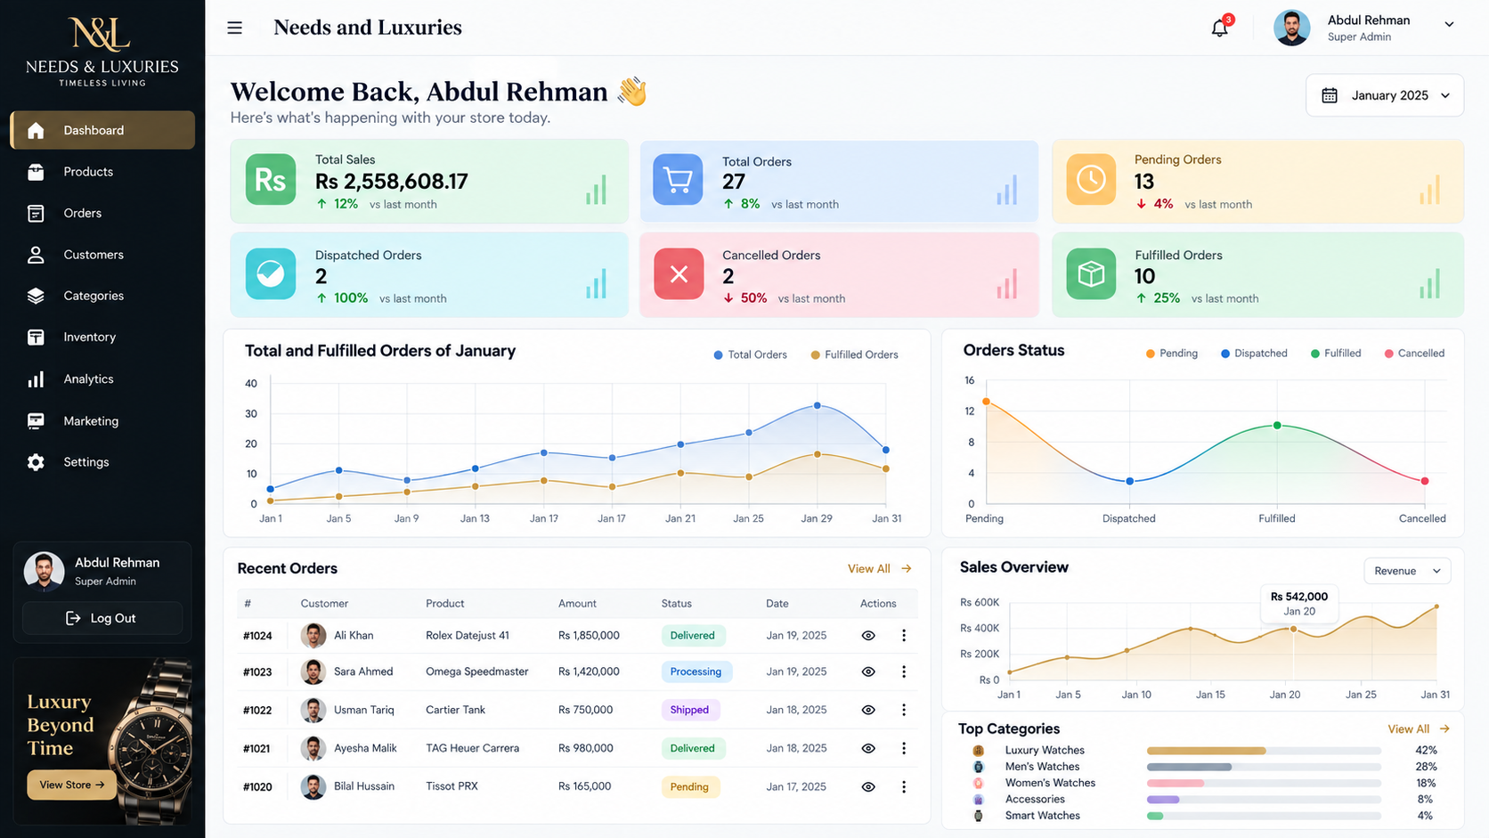
Task: Open the notifications bell
Action: click(x=1220, y=28)
